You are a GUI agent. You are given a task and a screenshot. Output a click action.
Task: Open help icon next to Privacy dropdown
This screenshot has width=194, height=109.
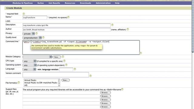point(36,33)
